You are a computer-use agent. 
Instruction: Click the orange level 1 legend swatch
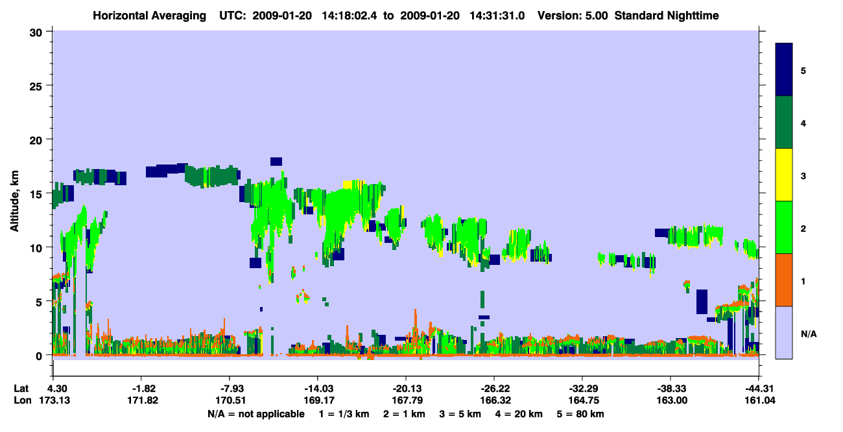784,280
